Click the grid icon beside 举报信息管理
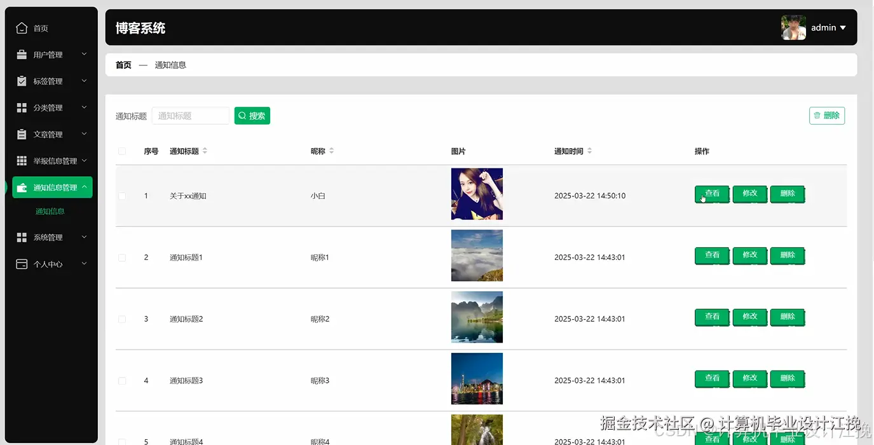The height and width of the screenshot is (445, 874). (22, 161)
